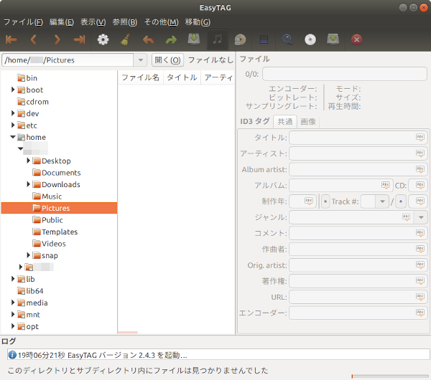
Task: Expand the opt folder
Action: point(13,326)
